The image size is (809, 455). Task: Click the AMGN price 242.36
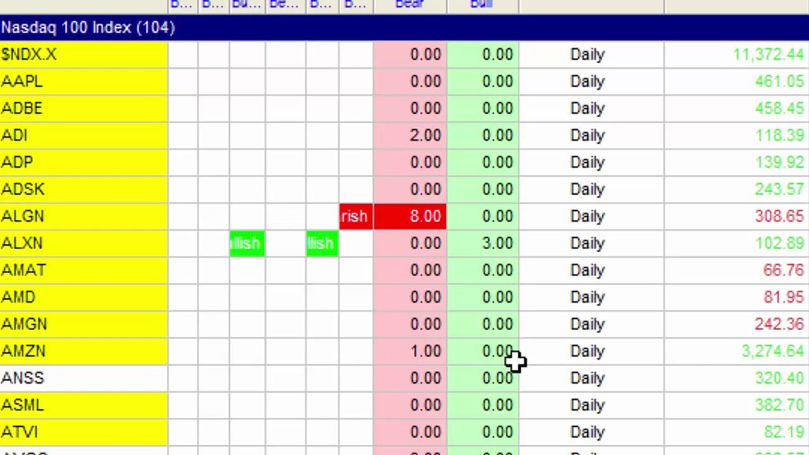click(x=779, y=324)
